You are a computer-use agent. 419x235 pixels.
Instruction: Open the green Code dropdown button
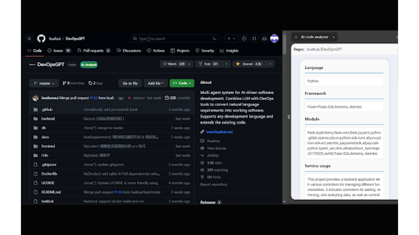click(x=182, y=83)
